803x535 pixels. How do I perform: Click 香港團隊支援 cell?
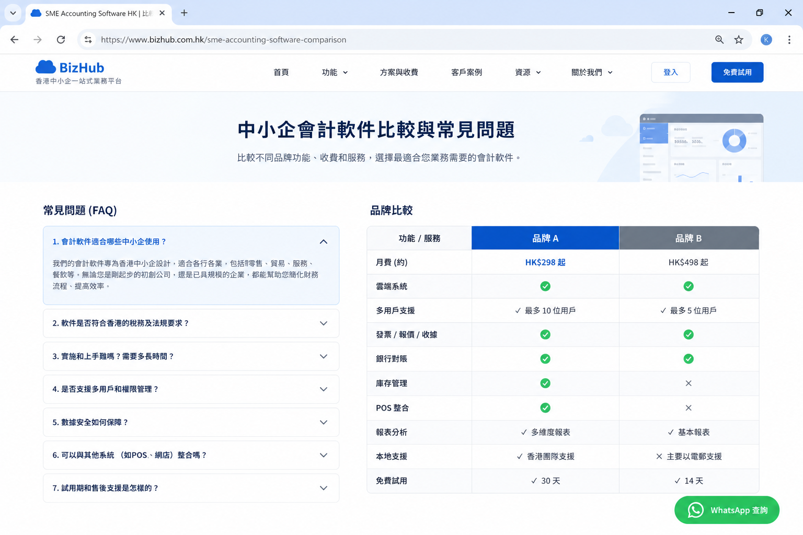tap(545, 457)
